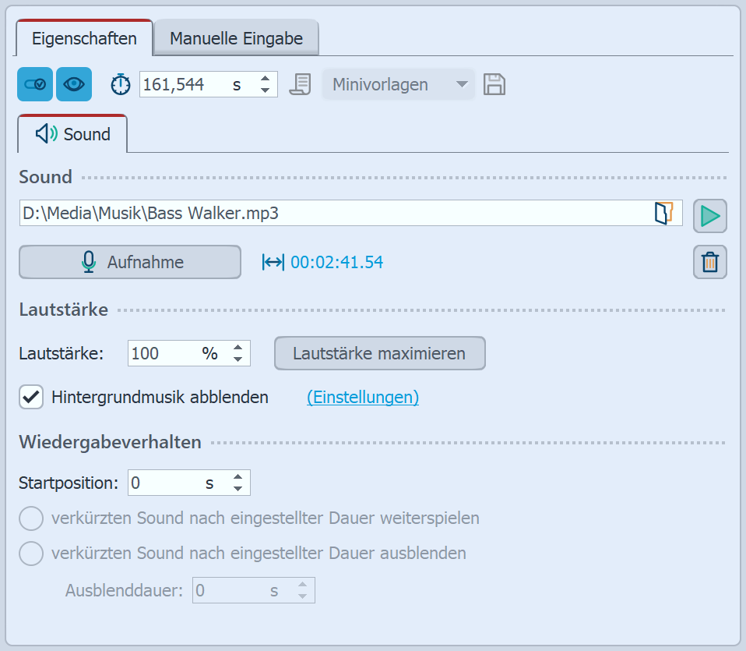This screenshot has height=651, width=746.
Task: Select the Sound tab
Action: (x=73, y=134)
